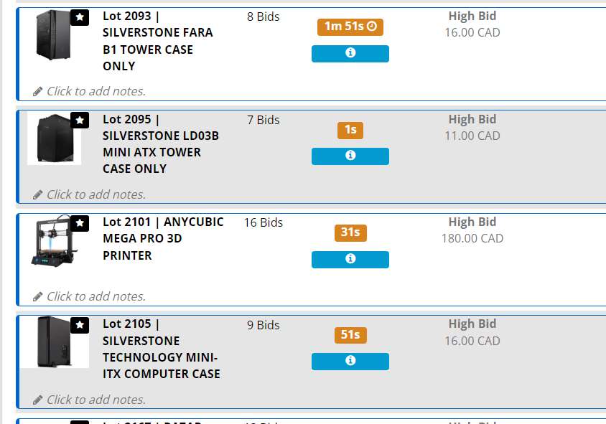The image size is (606, 424).
Task: Open Lot 2093 Silverstone Fara B1 title
Action: (157, 41)
